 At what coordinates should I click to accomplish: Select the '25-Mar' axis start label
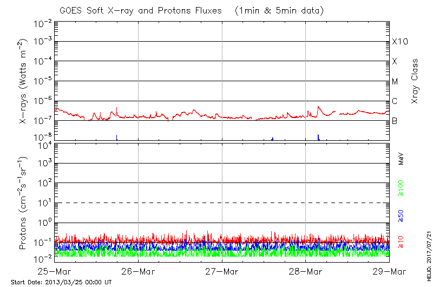click(54, 271)
